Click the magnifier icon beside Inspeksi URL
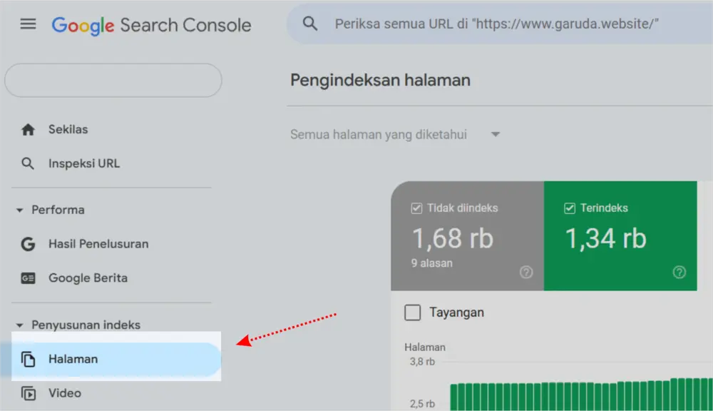The height and width of the screenshot is (411, 713). click(x=28, y=163)
